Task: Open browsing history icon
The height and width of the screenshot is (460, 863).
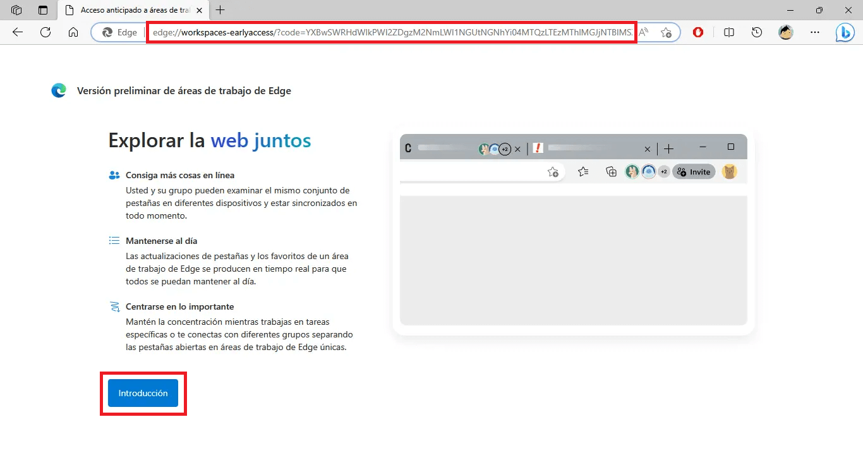Action: (757, 32)
